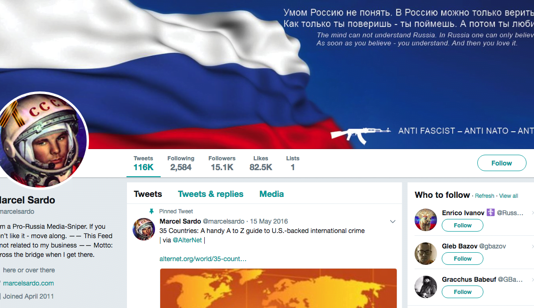Follow Gracchus Babeuf
Image resolution: width=534 pixels, height=308 pixels.
point(462,292)
